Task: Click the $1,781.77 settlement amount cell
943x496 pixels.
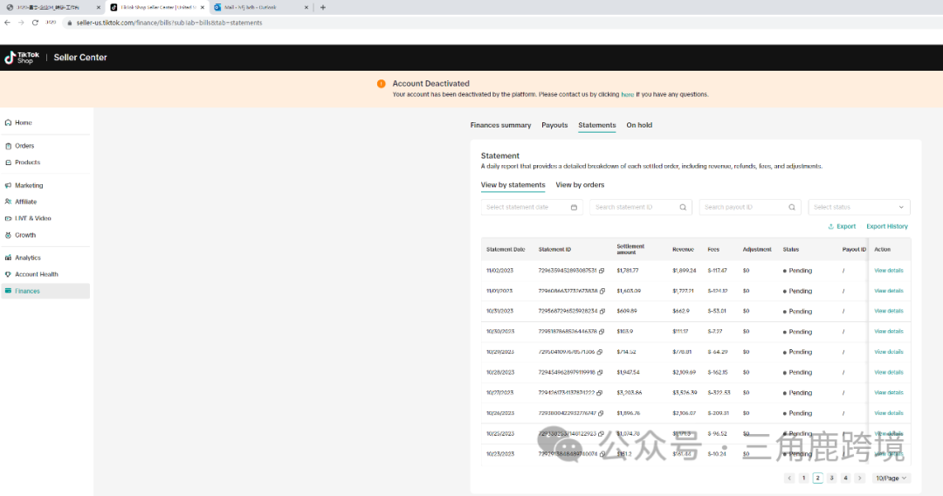Action: pos(628,271)
